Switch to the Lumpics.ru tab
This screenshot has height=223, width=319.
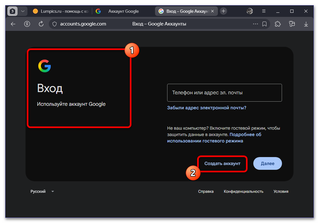pos(61,11)
